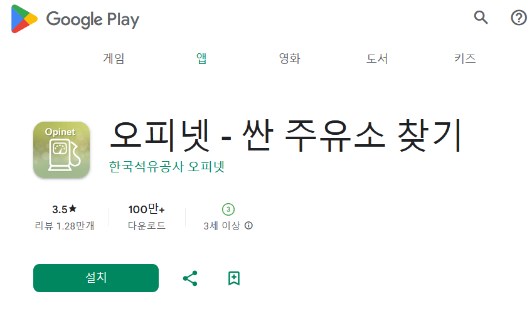
Task: Click the 3세 이상 age label
Action: (221, 226)
